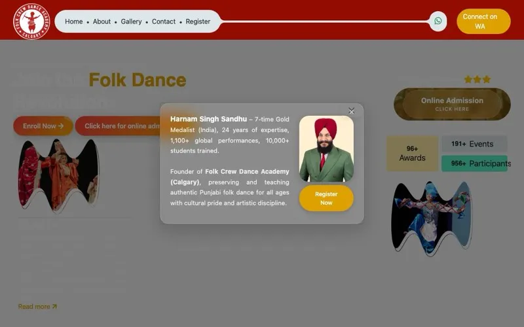Open the Online Admission Click Here banner

tap(452, 104)
